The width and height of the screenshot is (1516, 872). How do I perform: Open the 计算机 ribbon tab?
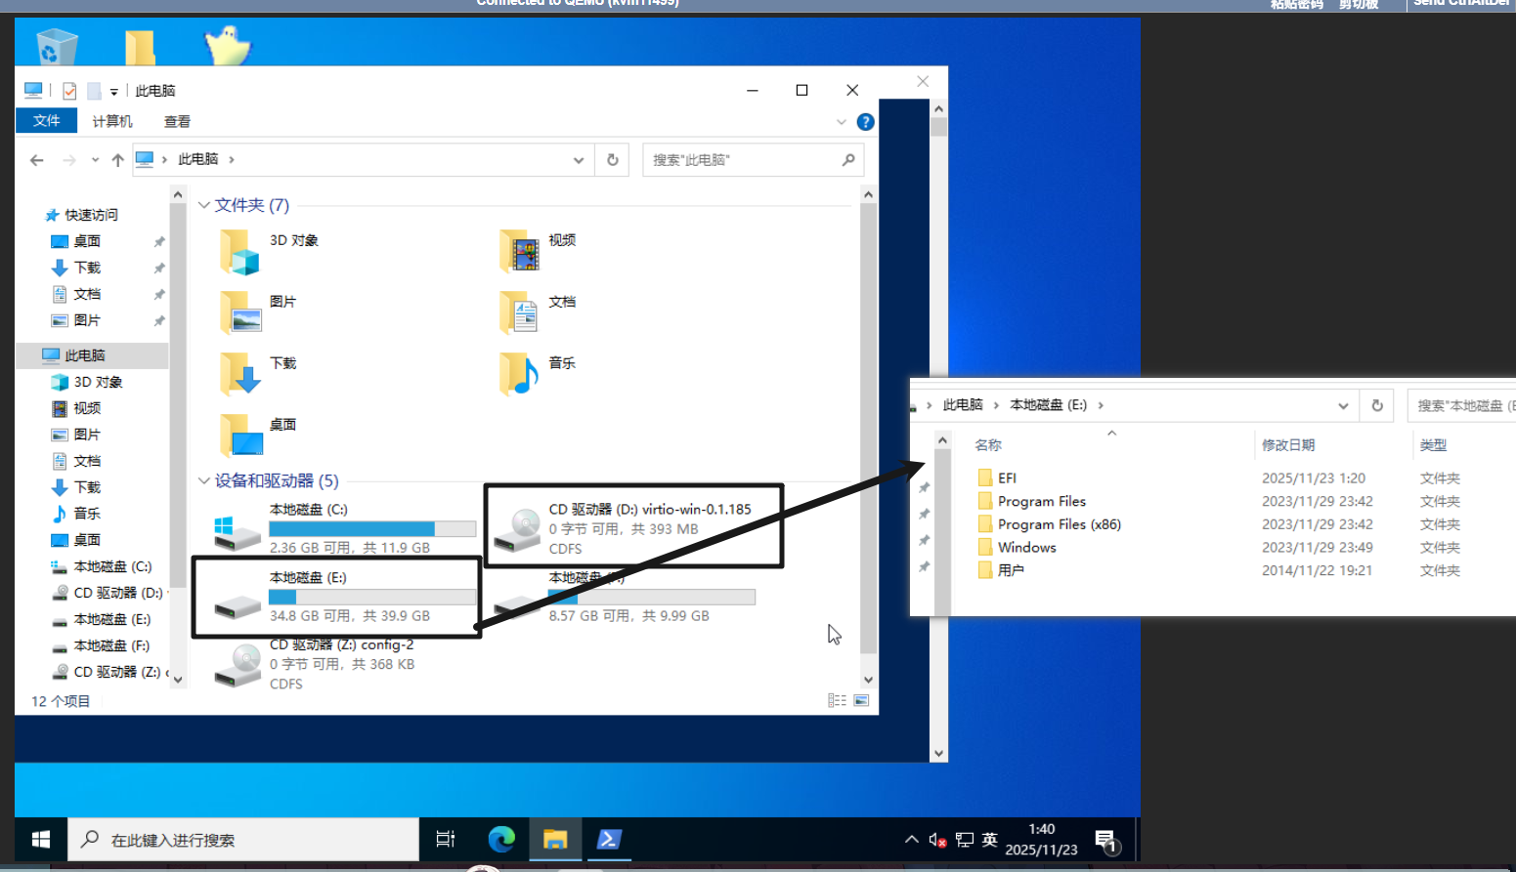112,121
